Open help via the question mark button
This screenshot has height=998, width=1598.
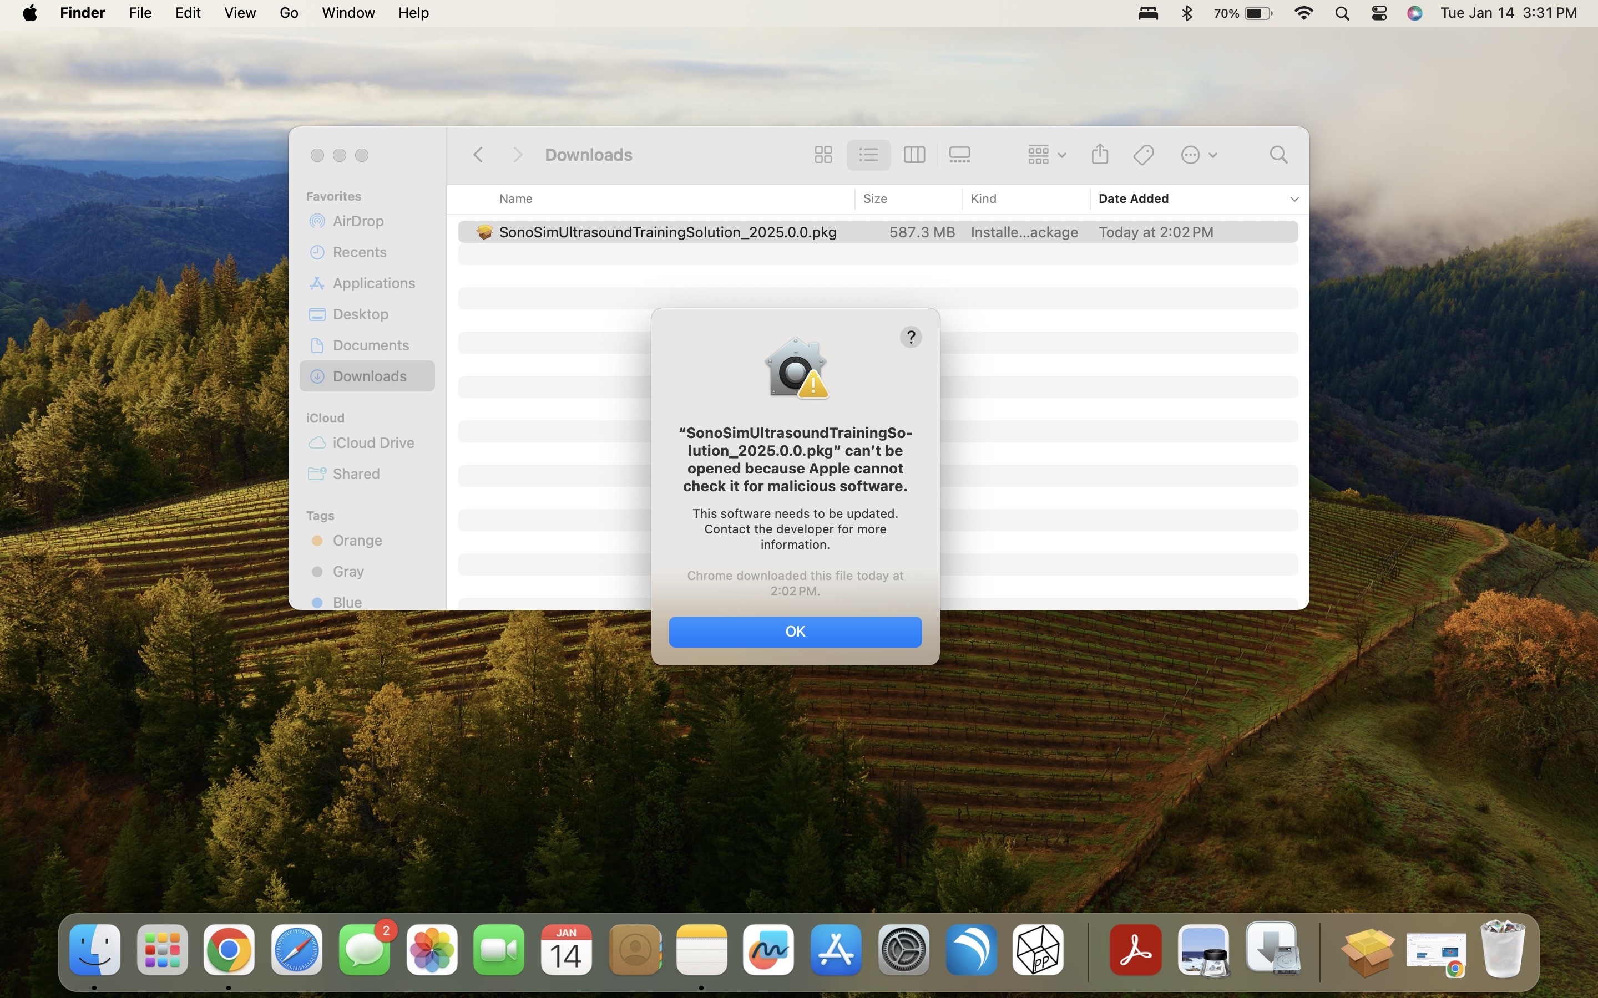point(911,337)
